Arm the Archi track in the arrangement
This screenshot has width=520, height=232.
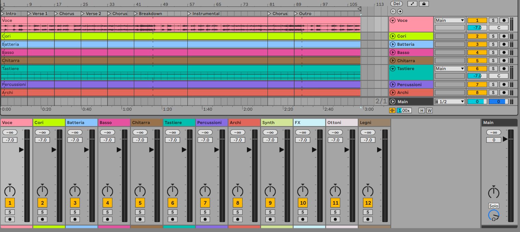coord(503,92)
